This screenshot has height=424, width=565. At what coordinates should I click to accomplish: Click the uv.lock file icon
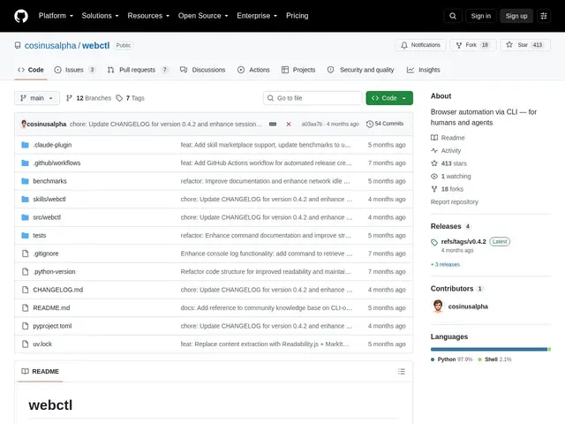25,344
